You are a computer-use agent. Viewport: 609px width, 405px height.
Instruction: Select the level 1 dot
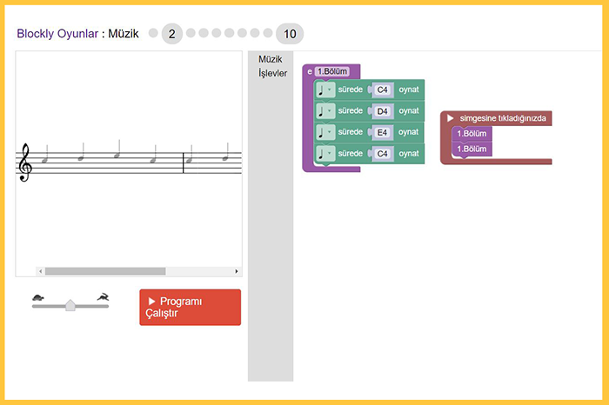coord(153,33)
